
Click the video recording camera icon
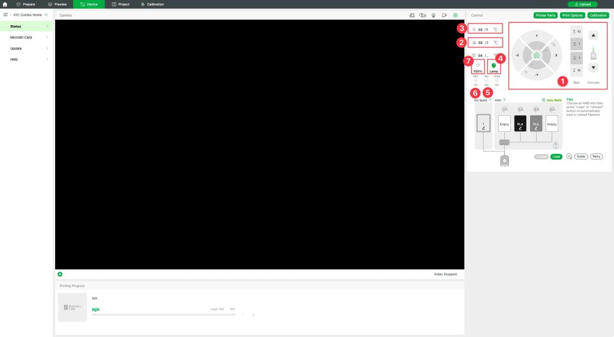(x=444, y=15)
